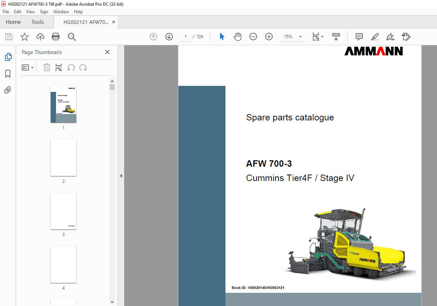Click the edit page stamp icon
437x306 pixels.
[x=406, y=37]
